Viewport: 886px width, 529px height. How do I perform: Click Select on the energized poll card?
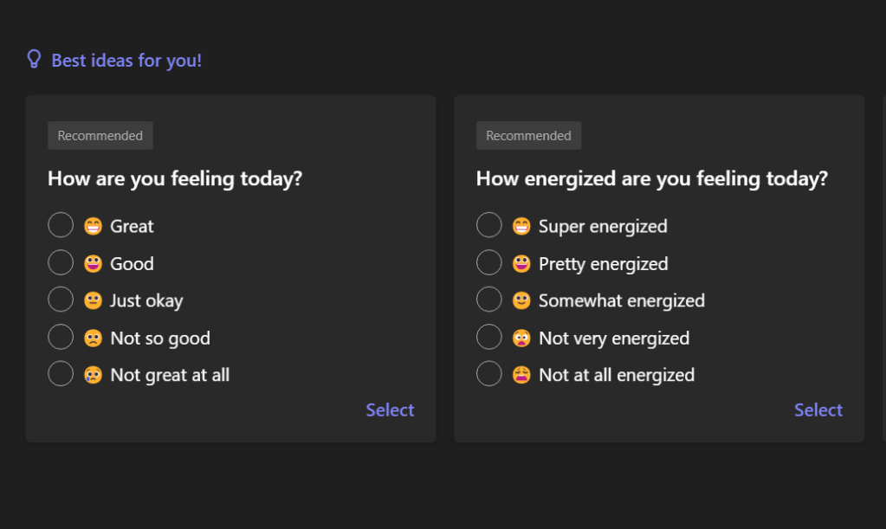coord(818,410)
